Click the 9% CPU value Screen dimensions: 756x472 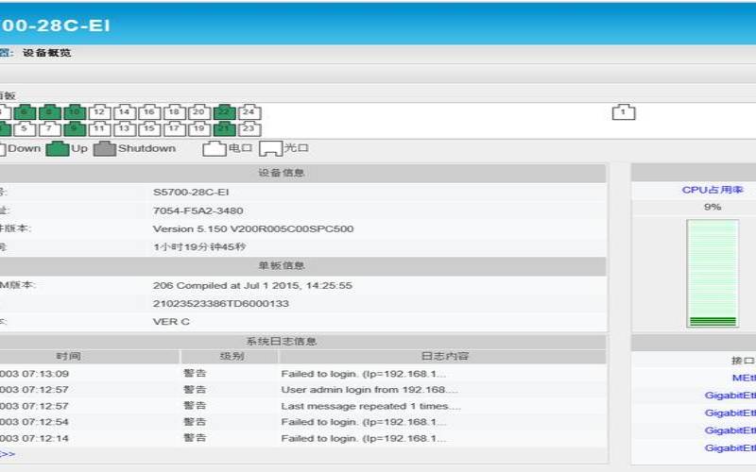(713, 207)
